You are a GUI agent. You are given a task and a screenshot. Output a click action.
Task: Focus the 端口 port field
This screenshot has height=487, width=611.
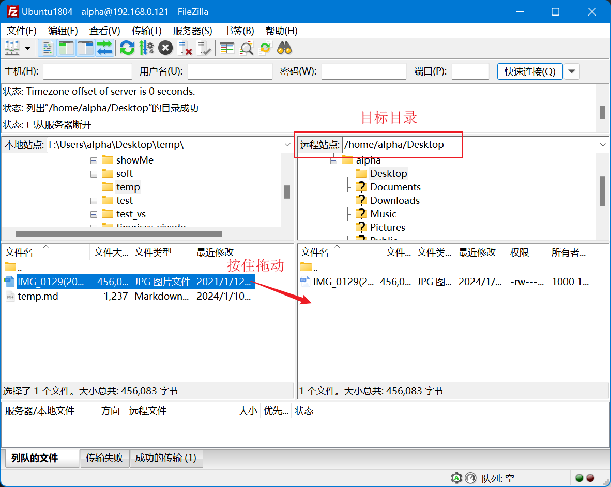click(470, 71)
